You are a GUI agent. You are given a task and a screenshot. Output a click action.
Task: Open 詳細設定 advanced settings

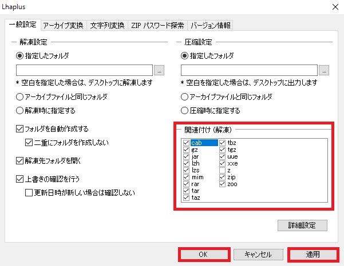point(302,225)
